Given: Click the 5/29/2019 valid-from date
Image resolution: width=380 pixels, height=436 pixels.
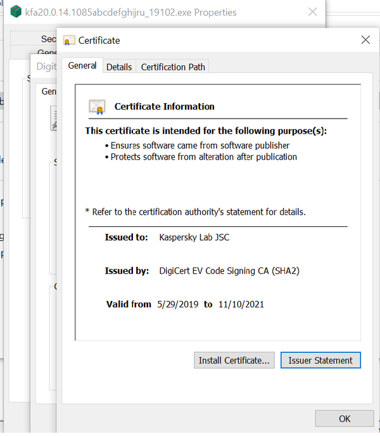Looking at the screenshot, I should point(177,304).
